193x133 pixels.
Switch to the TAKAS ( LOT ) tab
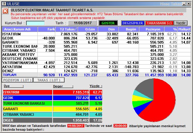(x=49, y=80)
